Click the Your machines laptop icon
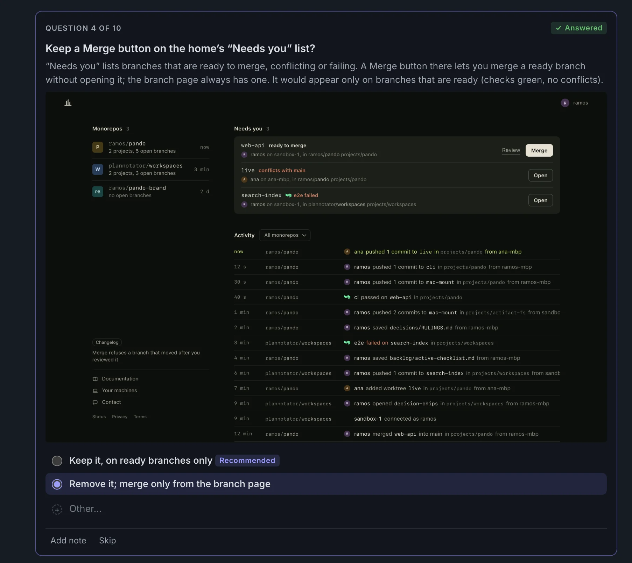Viewport: 632px width, 563px height. click(95, 391)
